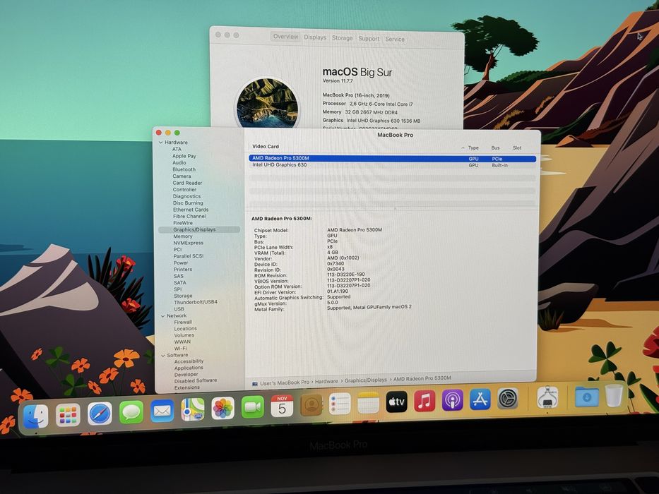Open Calendar showing Nov 5
The height and width of the screenshot is (494, 659).
(282, 406)
